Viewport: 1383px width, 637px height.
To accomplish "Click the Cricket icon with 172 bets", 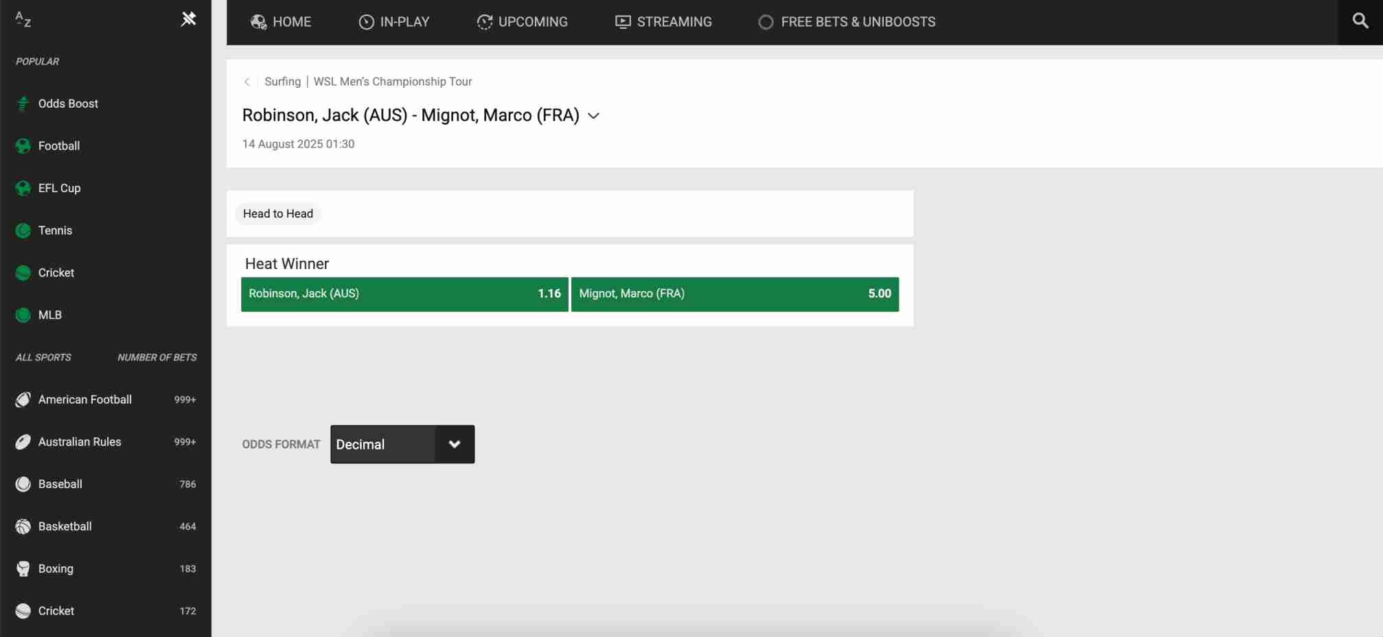I will coord(23,611).
